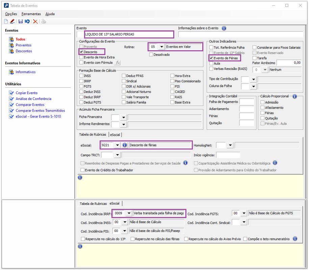Check the Vale Transporte checkbox
The width and height of the screenshot is (309, 270).
coord(124,97)
